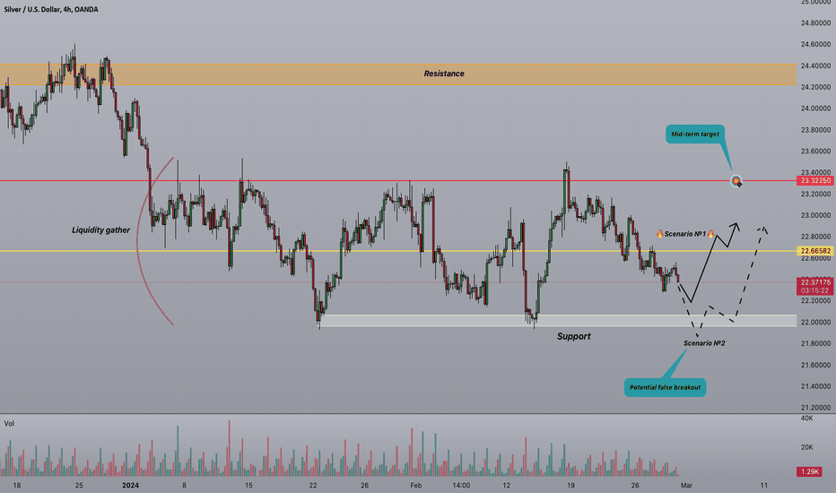The image size is (836, 493).
Task: Click the 'Silver / U.S. Dollar, 4h, OANDA' title
Action: pyautogui.click(x=51, y=10)
